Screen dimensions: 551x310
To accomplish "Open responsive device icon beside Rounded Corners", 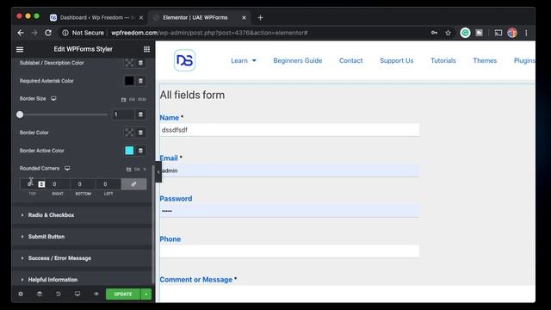I will click(67, 169).
